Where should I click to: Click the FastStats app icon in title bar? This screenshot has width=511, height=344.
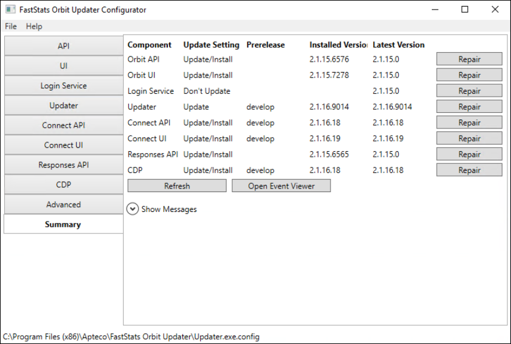10,10
